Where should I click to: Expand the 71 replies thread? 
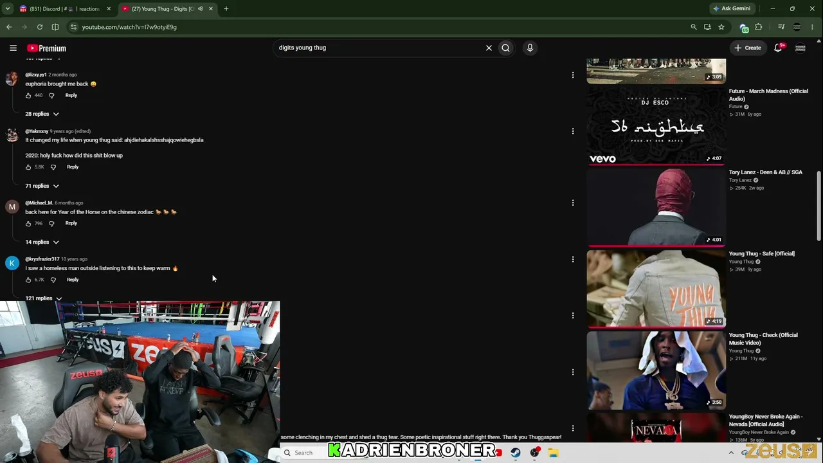(x=42, y=186)
